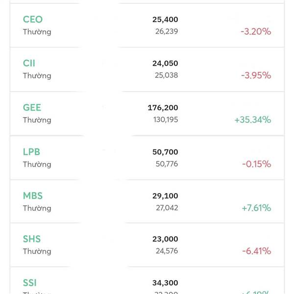Select the CII ticker symbol

29,63
